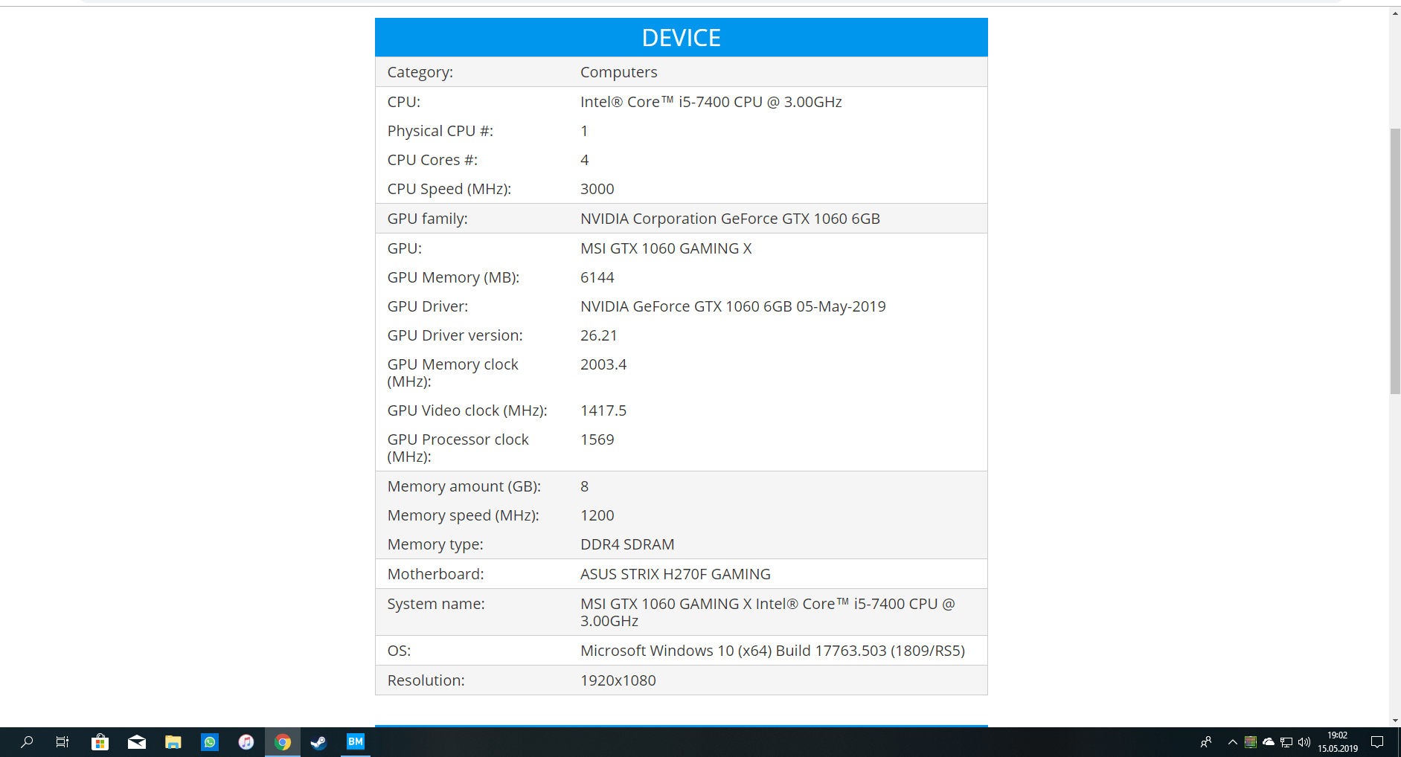Select 'NVIDIA GeForce GTX 1060 6GB 05-May-2019'

734,306
